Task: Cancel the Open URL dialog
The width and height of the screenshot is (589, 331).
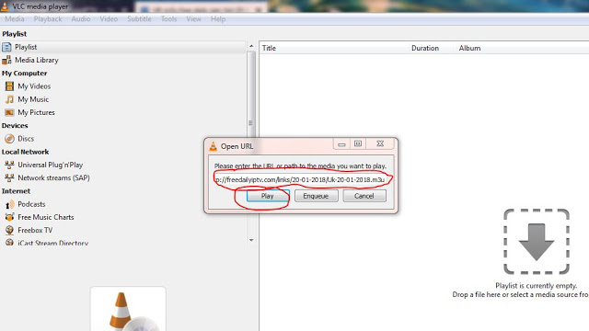Action: point(364,196)
